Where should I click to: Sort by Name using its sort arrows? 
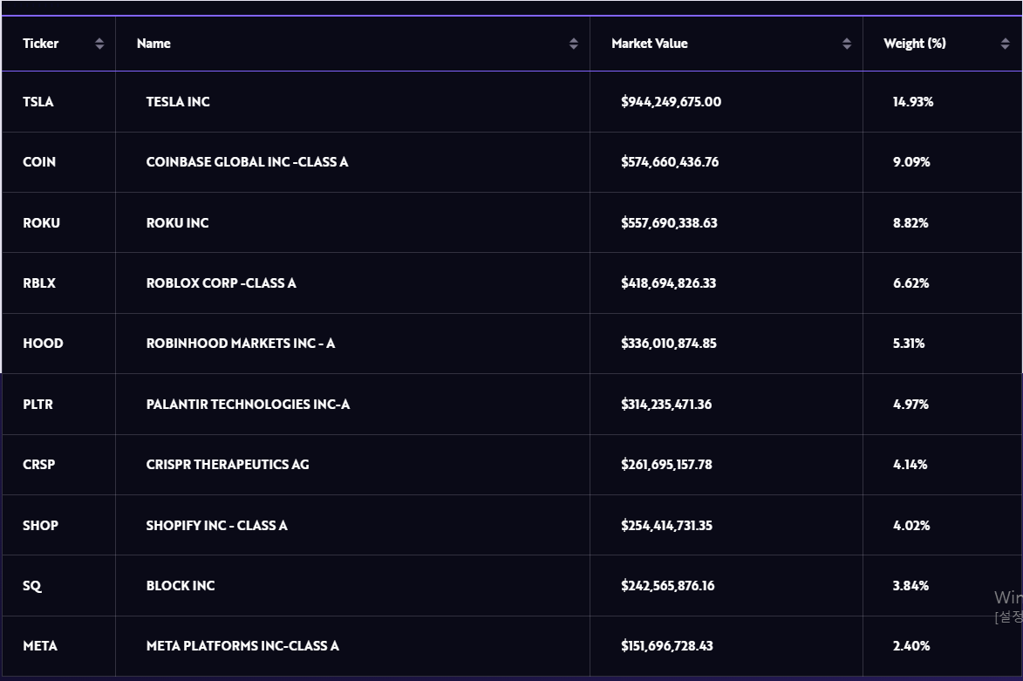pos(574,44)
